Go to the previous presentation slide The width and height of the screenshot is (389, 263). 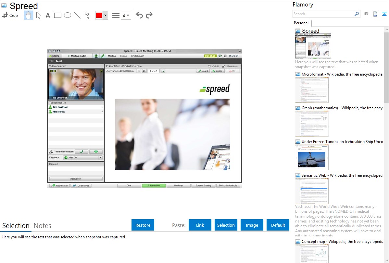139,71
